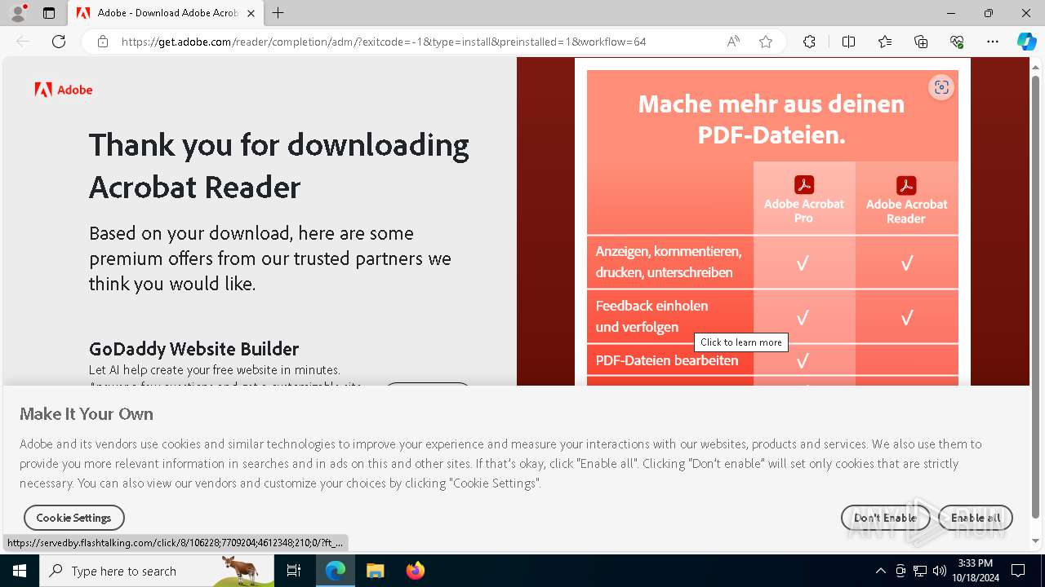Refresh the current page

59,42
